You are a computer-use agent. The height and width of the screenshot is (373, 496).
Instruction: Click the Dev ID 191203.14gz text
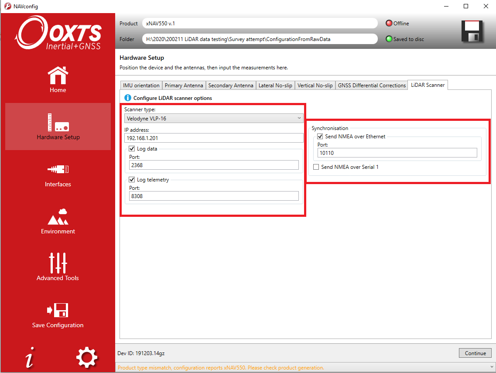tap(141, 353)
